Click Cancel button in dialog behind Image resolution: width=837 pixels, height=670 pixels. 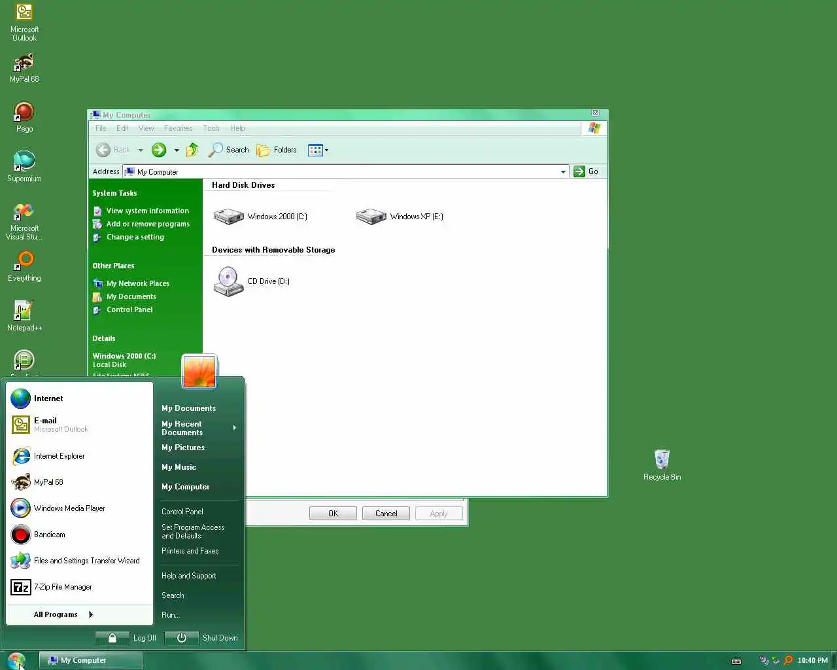(x=386, y=514)
